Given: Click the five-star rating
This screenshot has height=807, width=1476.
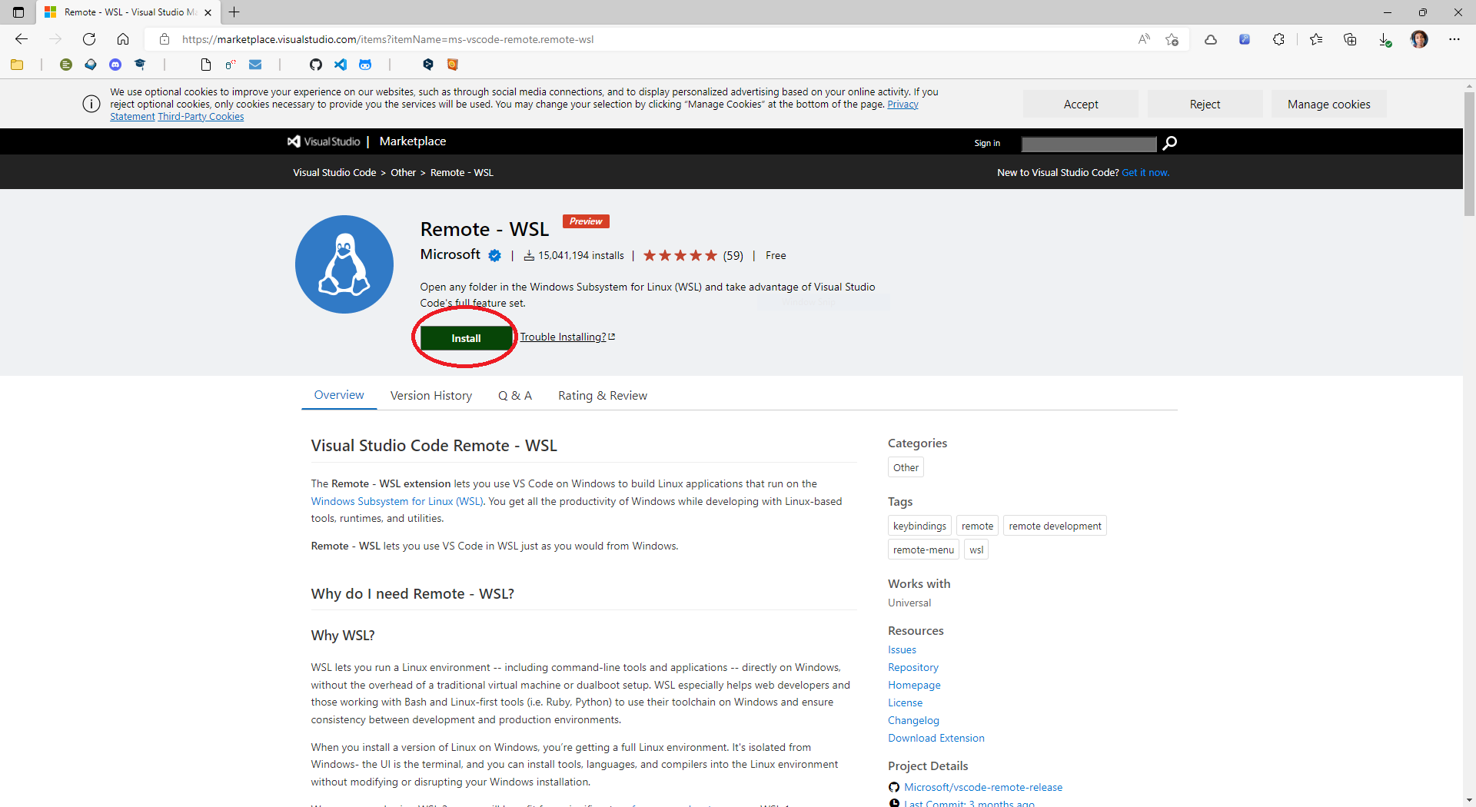Looking at the screenshot, I should (x=680, y=255).
